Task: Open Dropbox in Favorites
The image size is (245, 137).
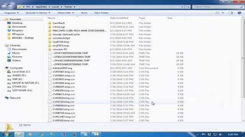Action: click(x=18, y=30)
